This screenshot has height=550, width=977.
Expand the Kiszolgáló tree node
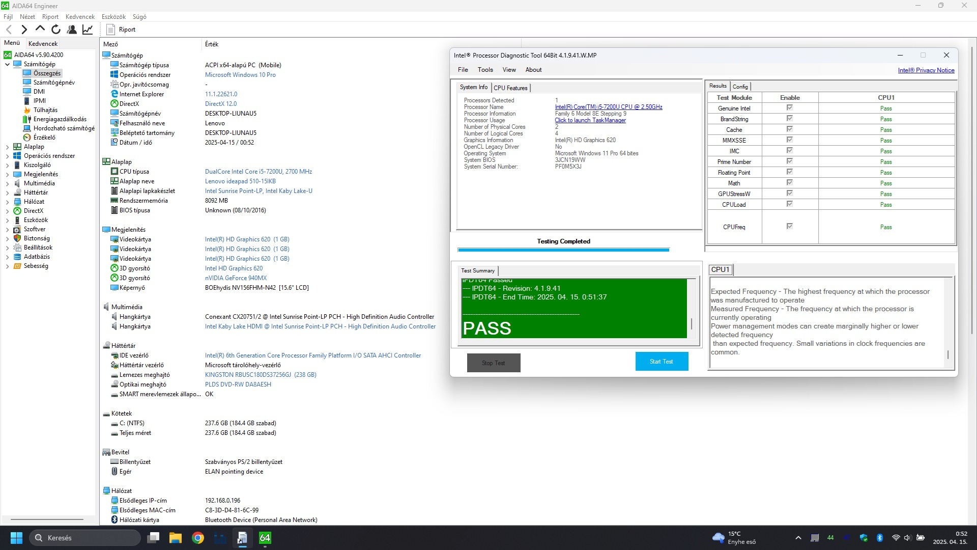point(7,165)
